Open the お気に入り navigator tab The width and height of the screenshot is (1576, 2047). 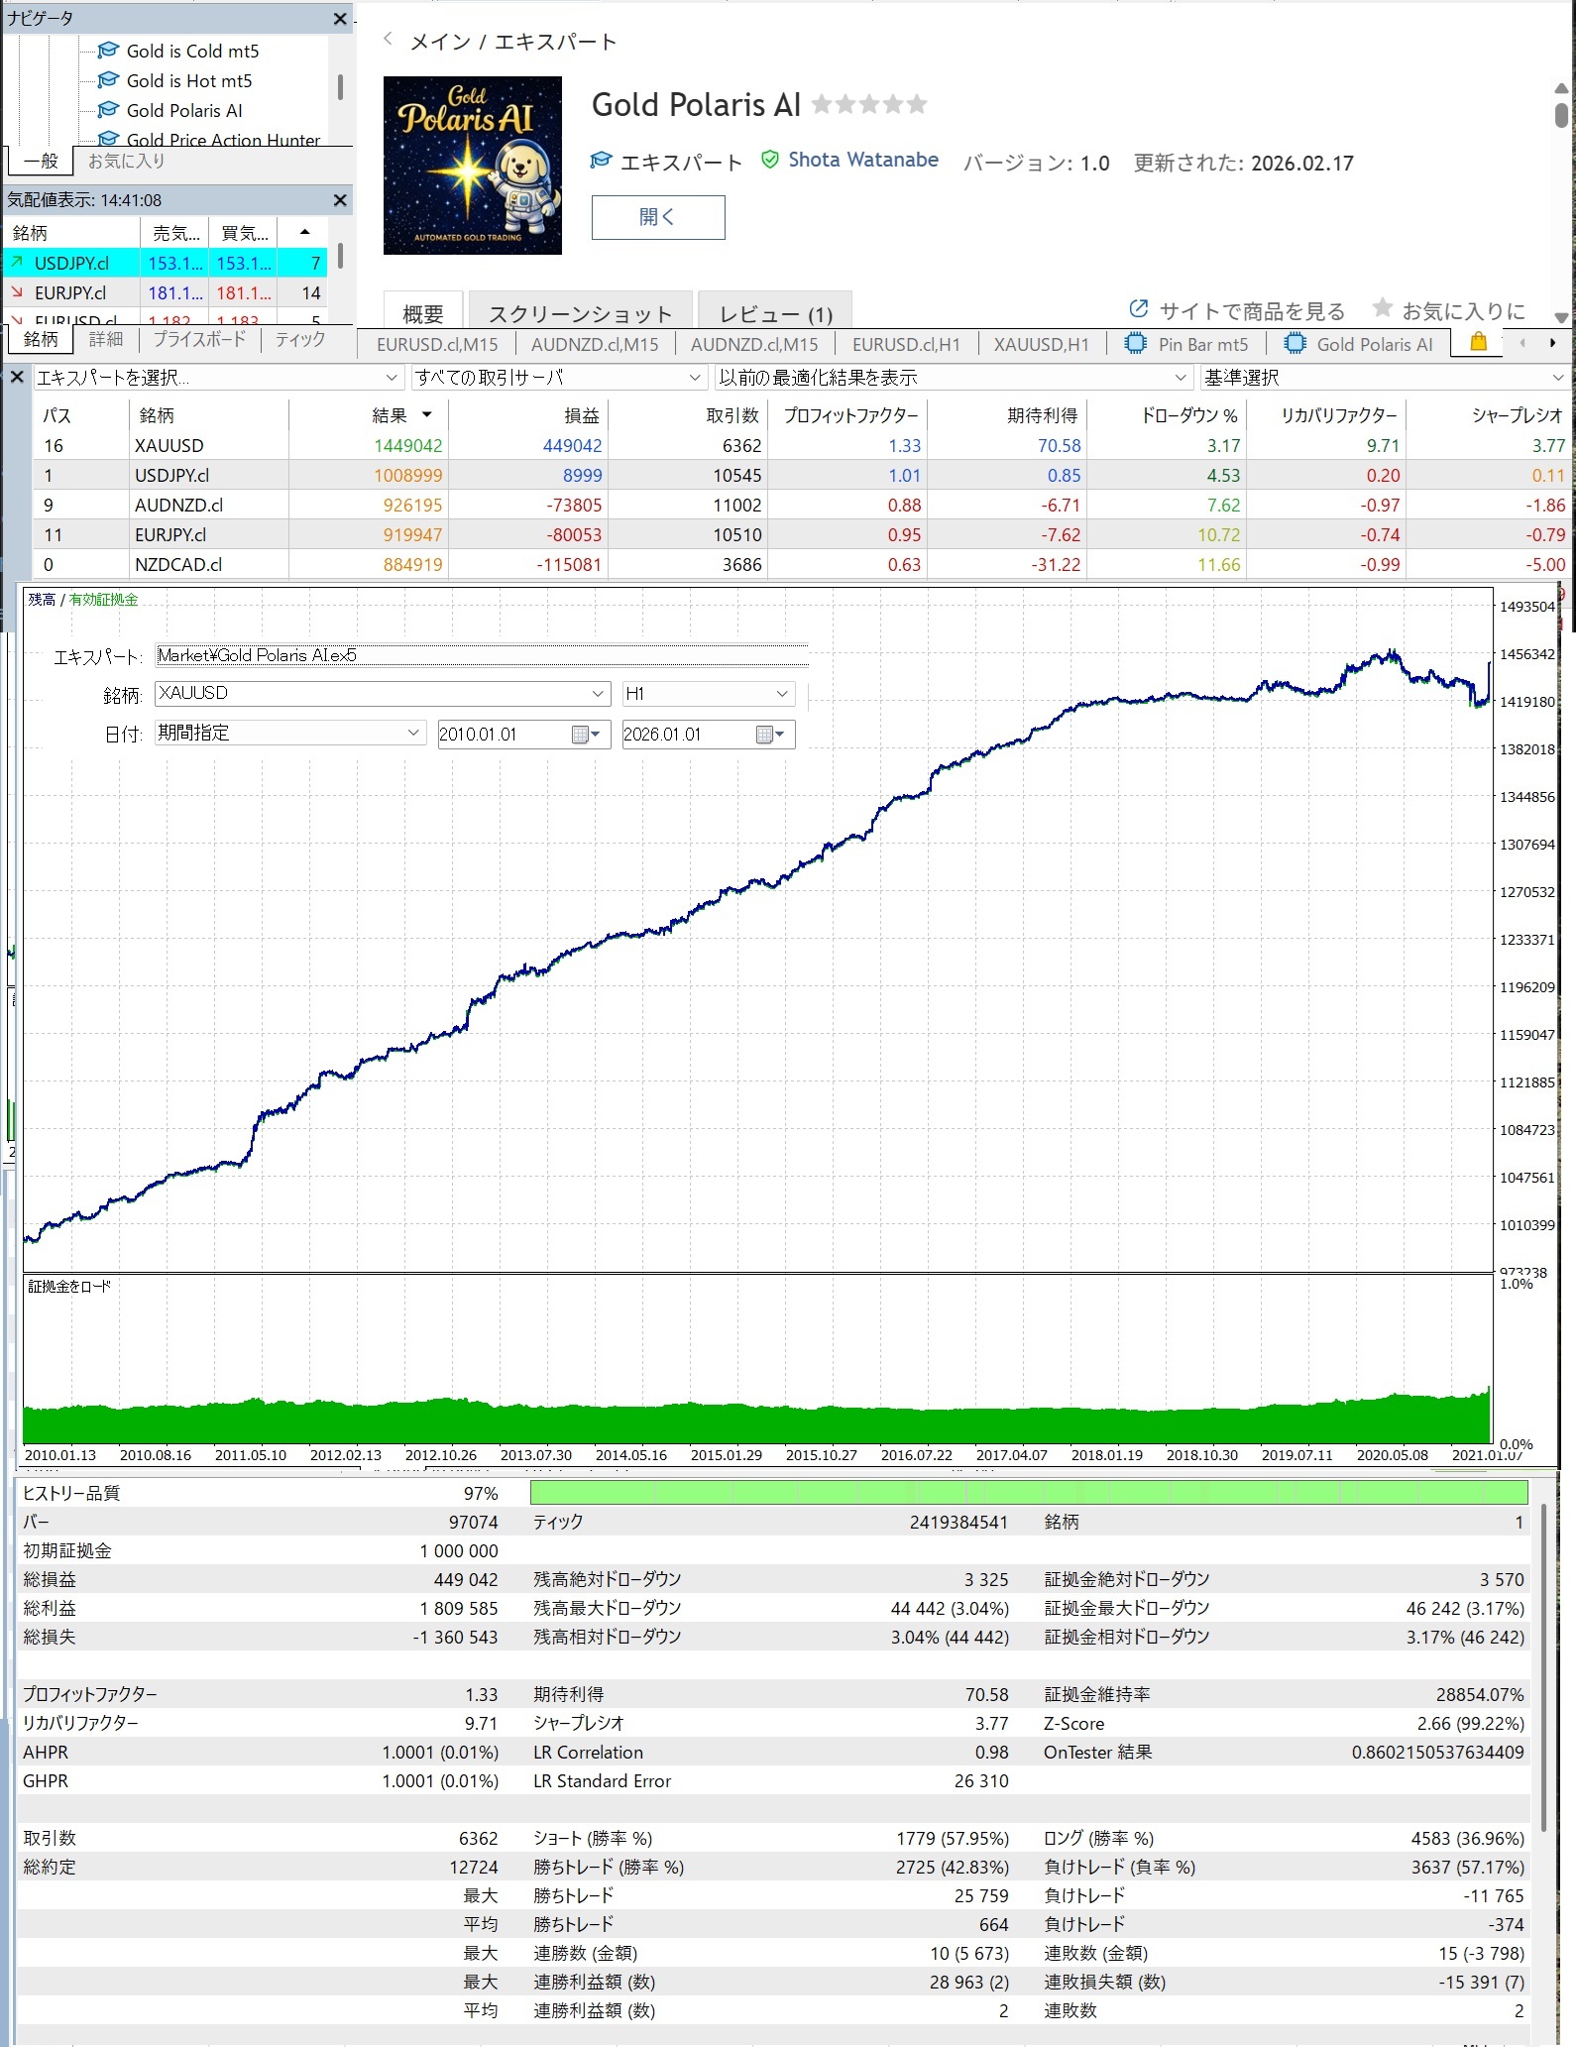point(126,161)
